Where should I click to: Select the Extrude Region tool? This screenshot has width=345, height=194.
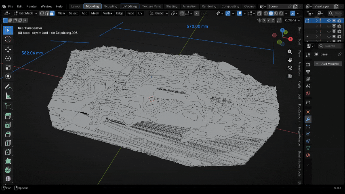8,116
